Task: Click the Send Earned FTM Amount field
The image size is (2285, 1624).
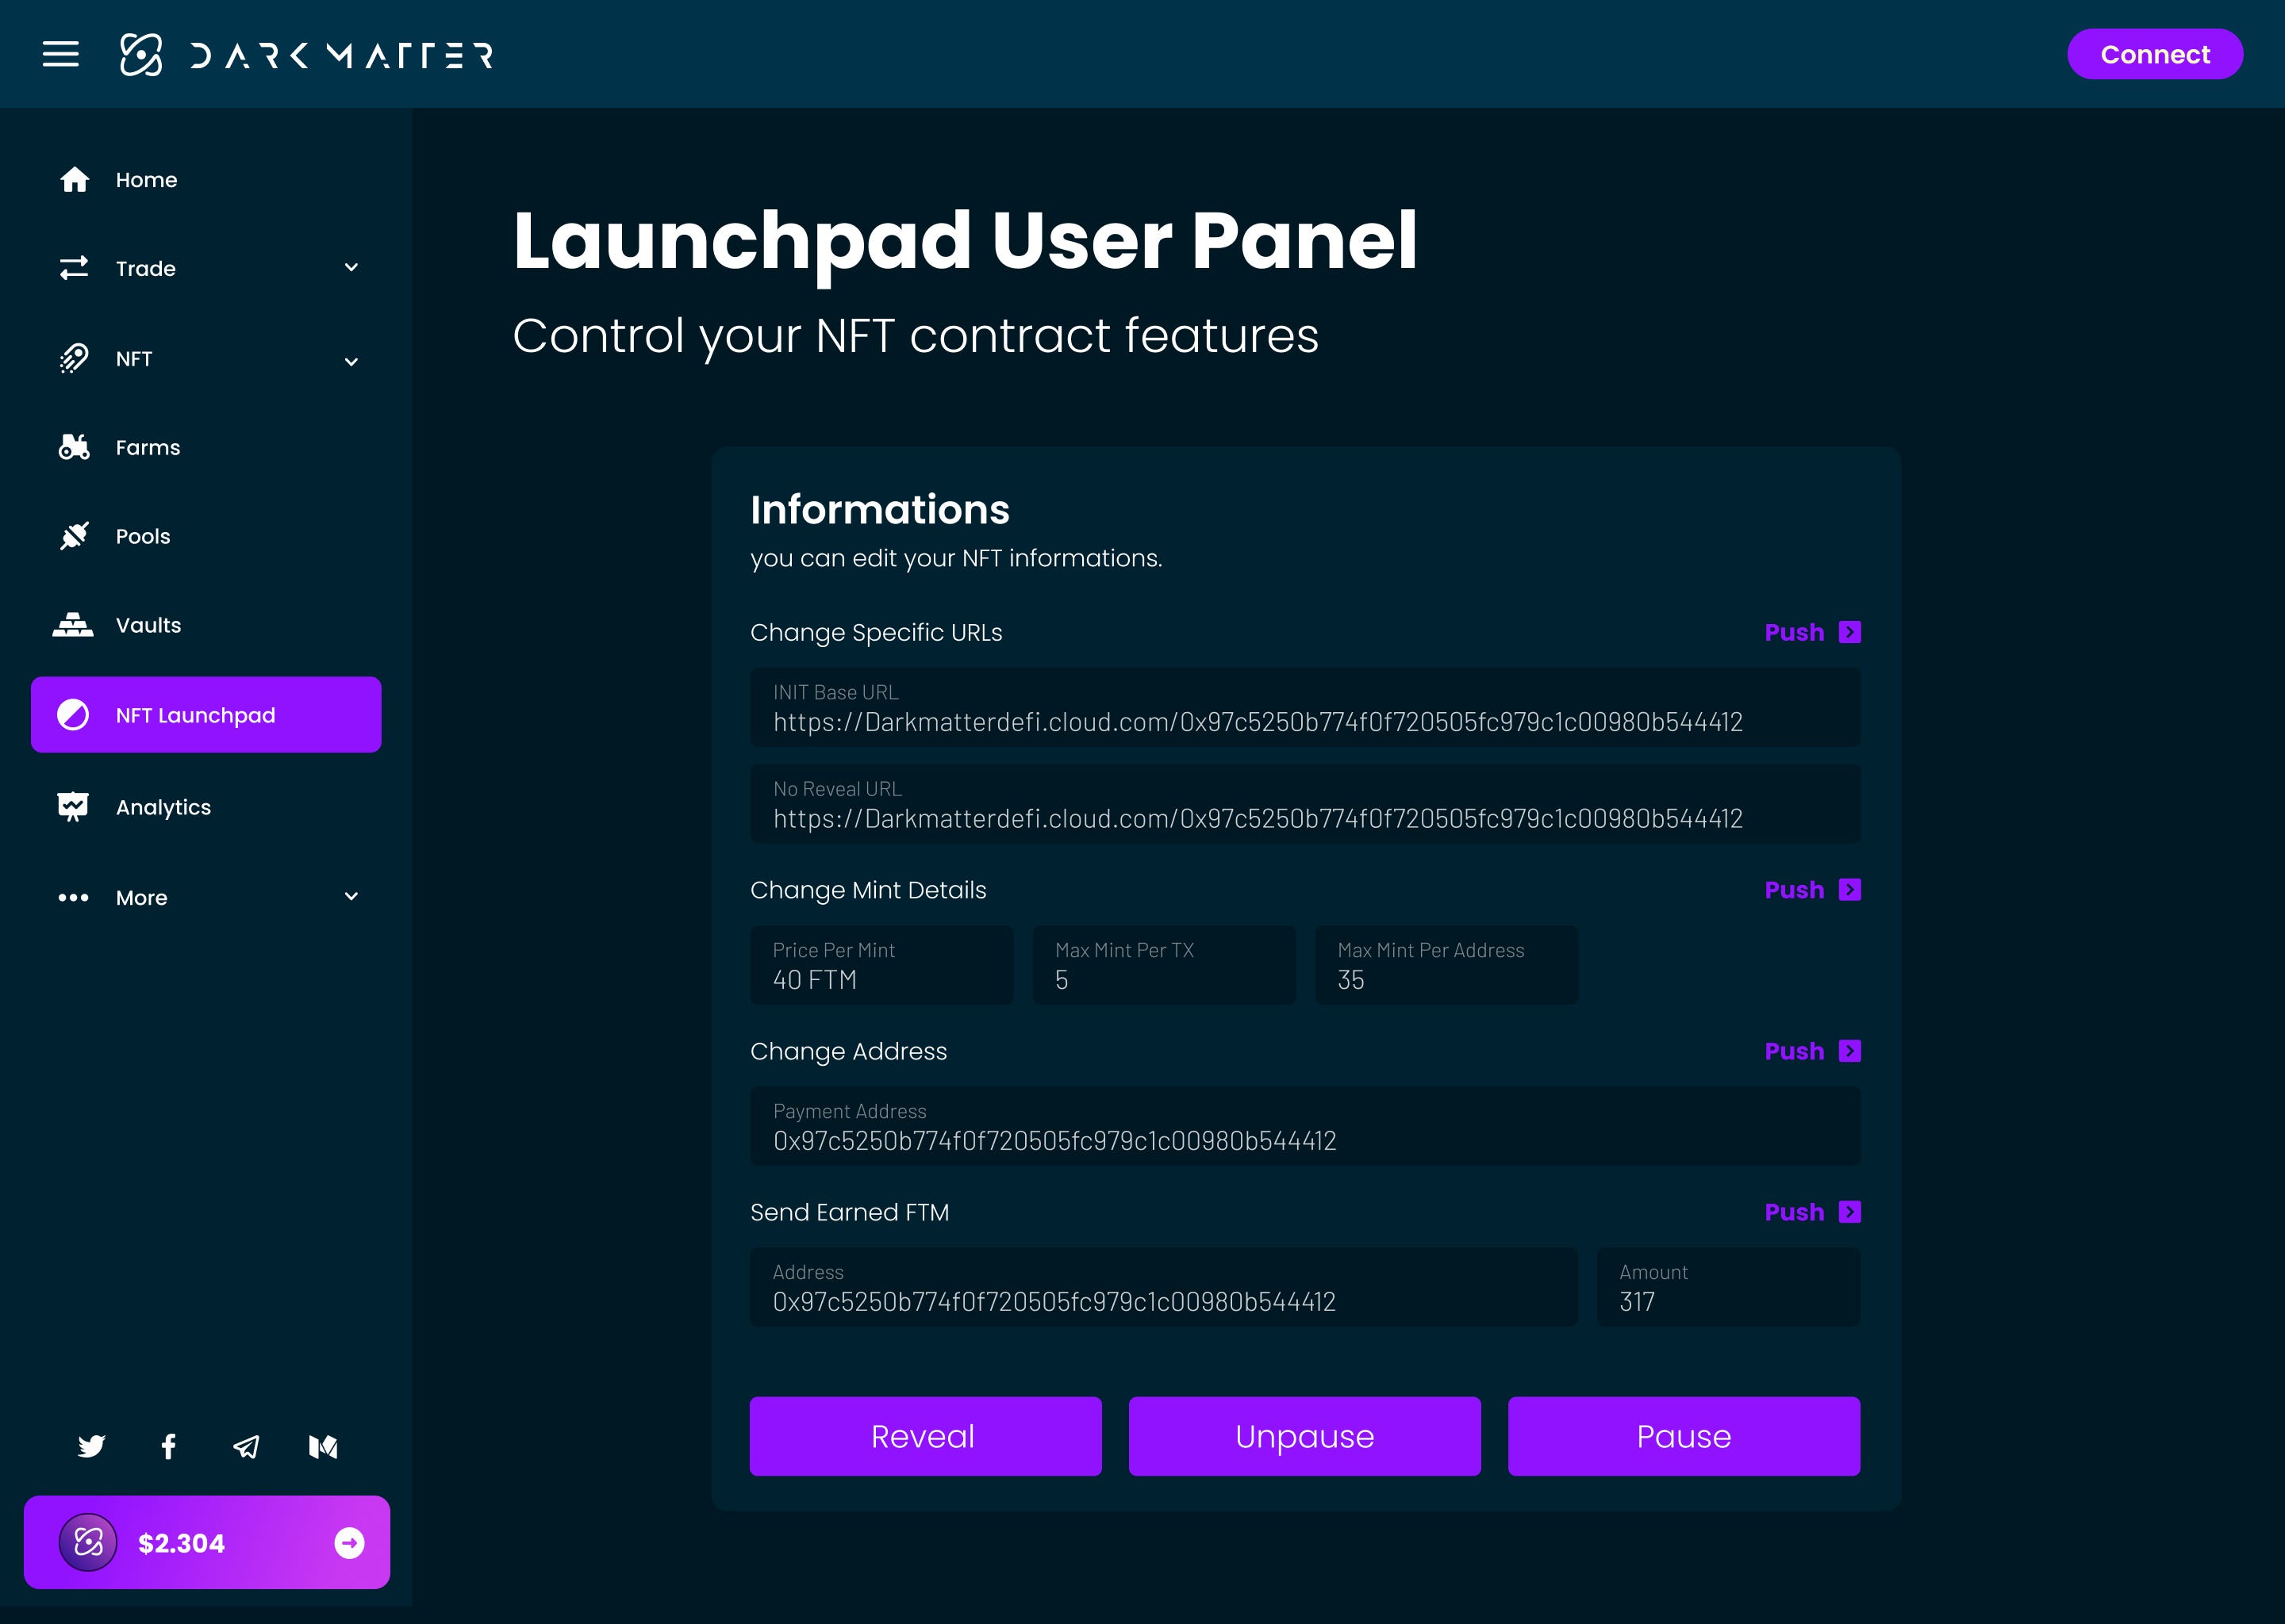Action: (1728, 1288)
